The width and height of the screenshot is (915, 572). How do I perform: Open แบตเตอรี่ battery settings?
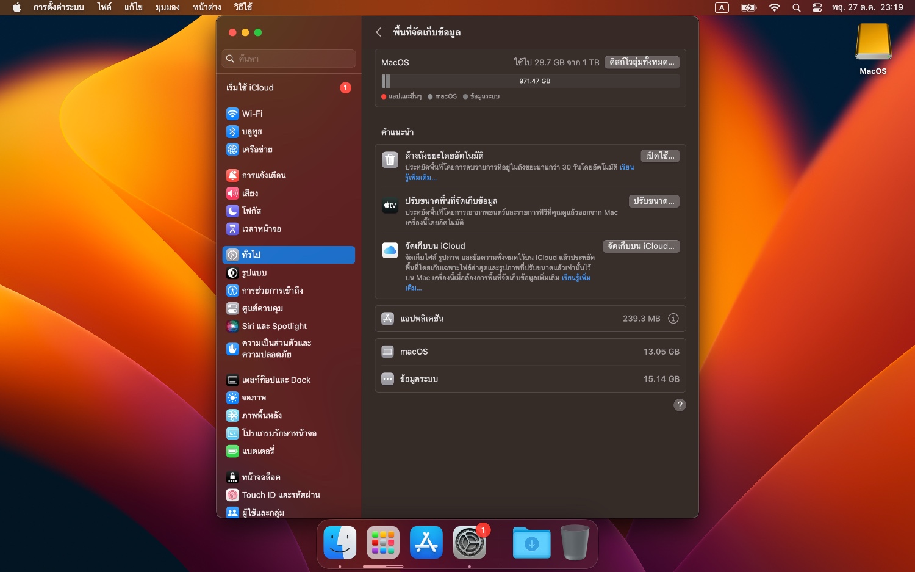tap(289, 451)
